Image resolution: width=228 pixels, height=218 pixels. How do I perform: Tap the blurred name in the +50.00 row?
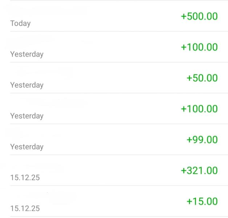[44, 72]
